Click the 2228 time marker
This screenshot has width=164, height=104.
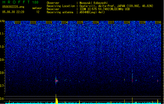point(127,22)
